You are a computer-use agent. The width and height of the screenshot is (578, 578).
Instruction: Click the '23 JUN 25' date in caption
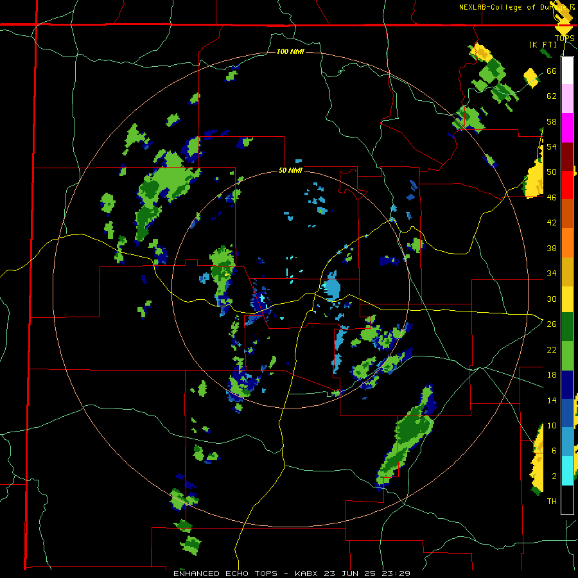[x=350, y=574]
